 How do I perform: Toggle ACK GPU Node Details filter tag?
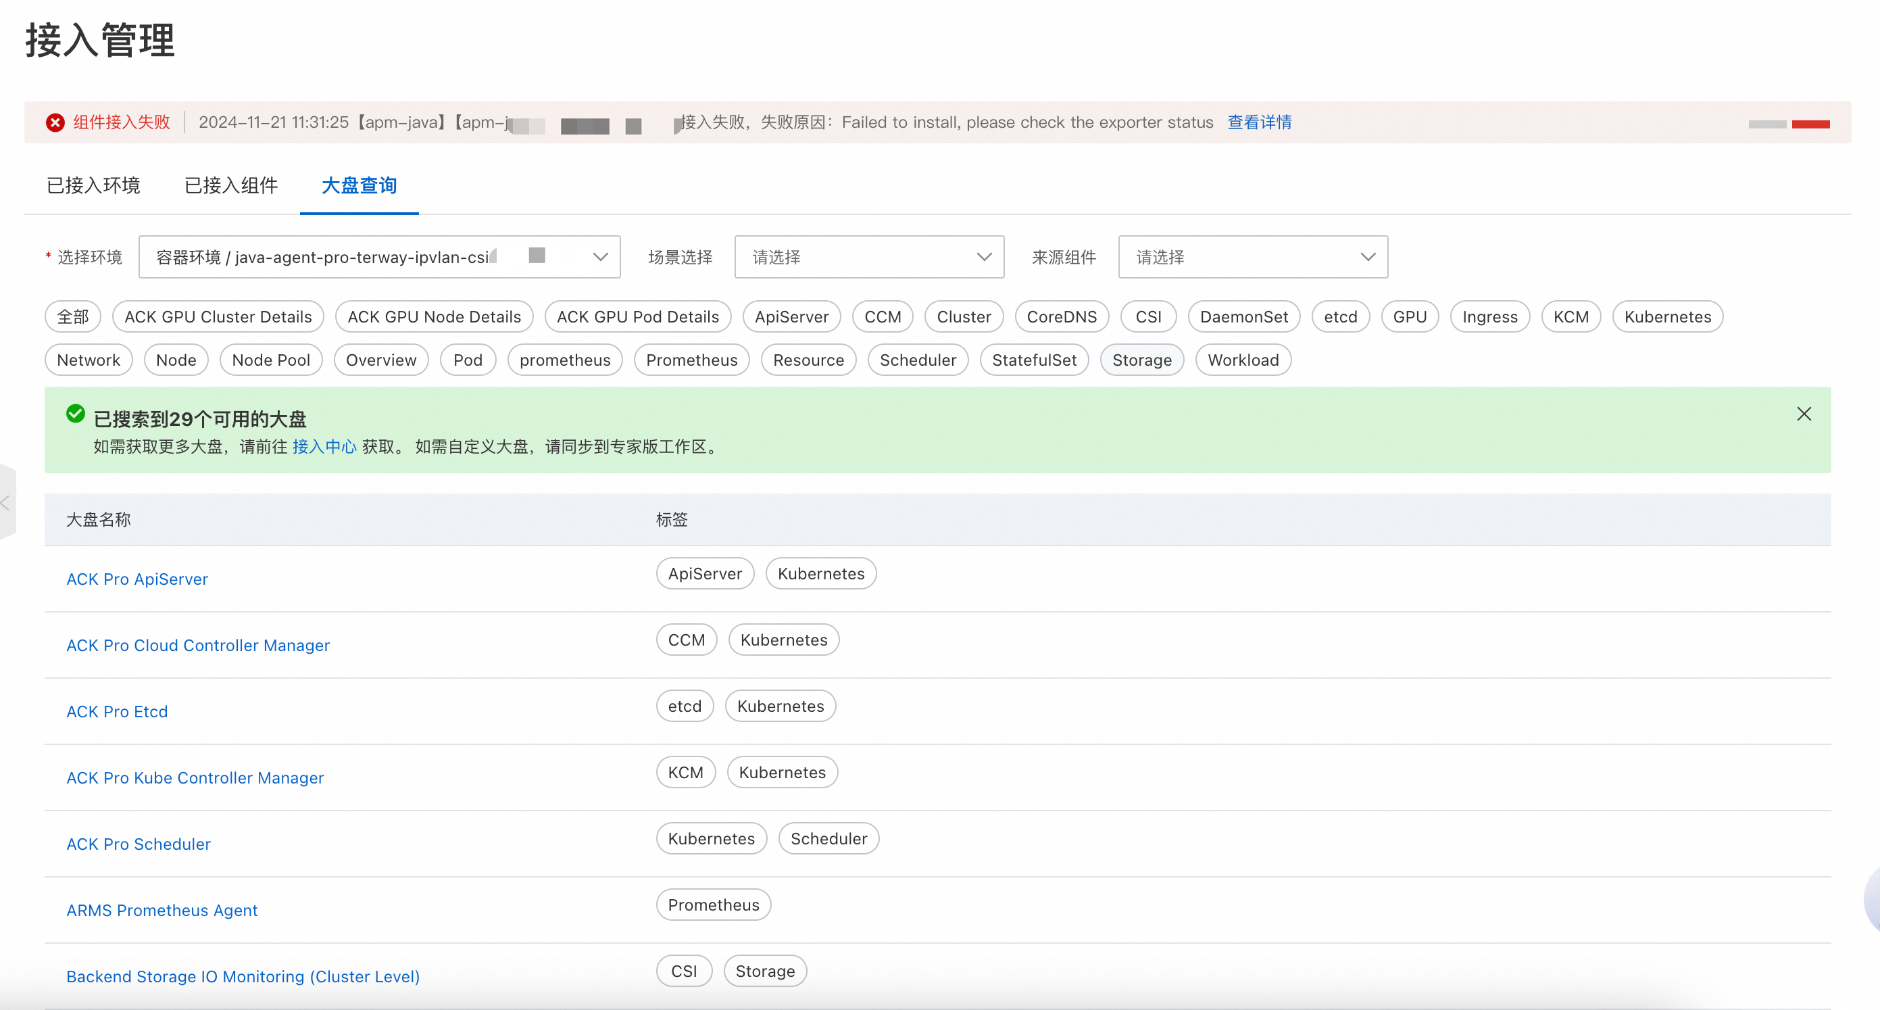(435, 317)
